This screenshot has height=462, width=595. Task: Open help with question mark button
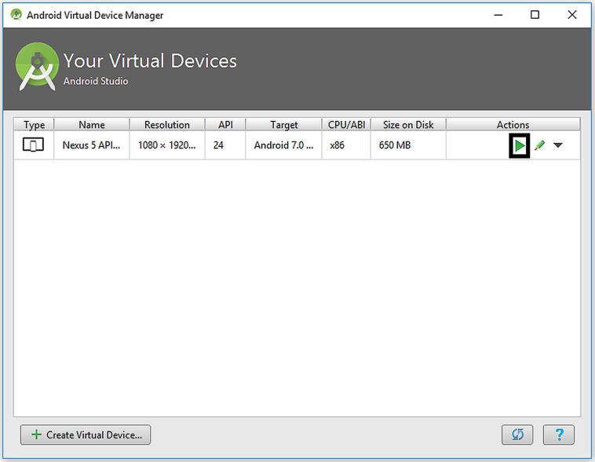(559, 434)
